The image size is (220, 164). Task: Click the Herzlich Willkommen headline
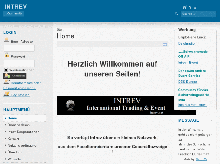pyautogui.click(x=113, y=69)
